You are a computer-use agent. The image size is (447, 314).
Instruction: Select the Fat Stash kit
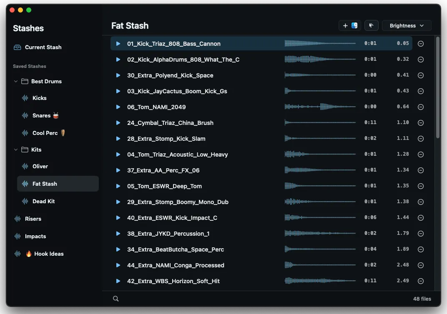[x=58, y=184]
